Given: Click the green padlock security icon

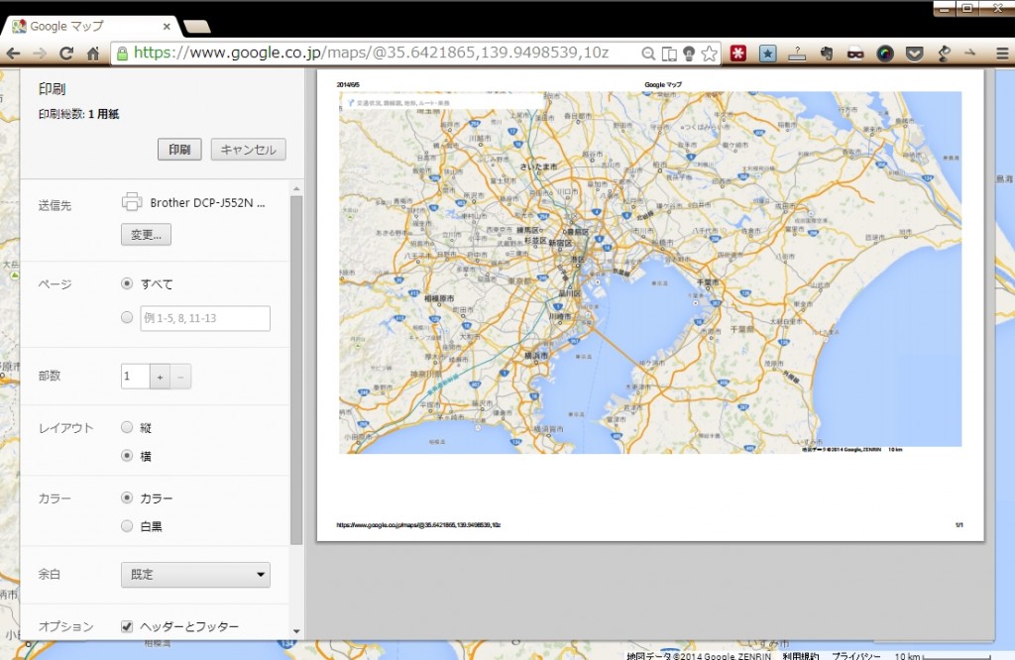Looking at the screenshot, I should pyautogui.click(x=122, y=54).
